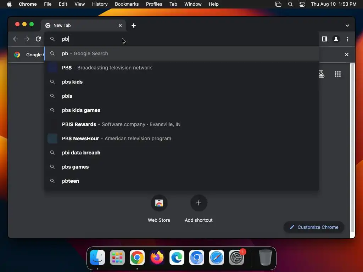Viewport: 363px width, 272px height.
Task: Open Spotlight search in menu bar
Action: tap(290, 4)
